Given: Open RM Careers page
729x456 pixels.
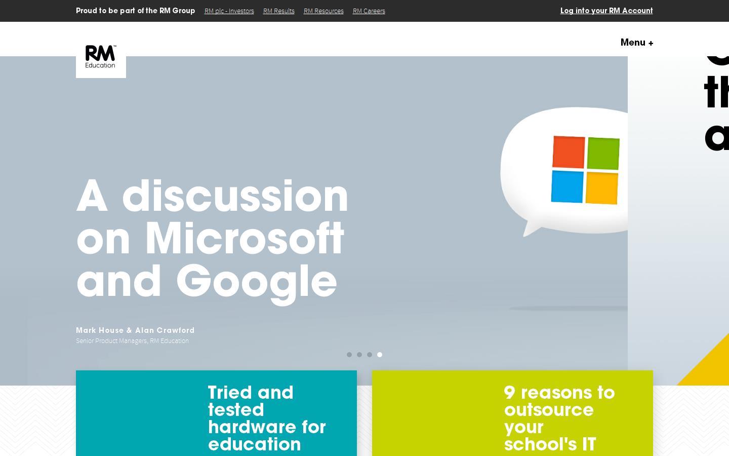Looking at the screenshot, I should click(369, 11).
